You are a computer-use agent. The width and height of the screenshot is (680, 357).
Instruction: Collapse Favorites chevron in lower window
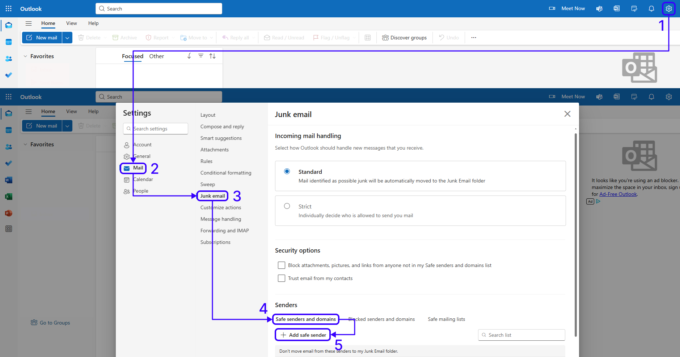(x=25, y=145)
